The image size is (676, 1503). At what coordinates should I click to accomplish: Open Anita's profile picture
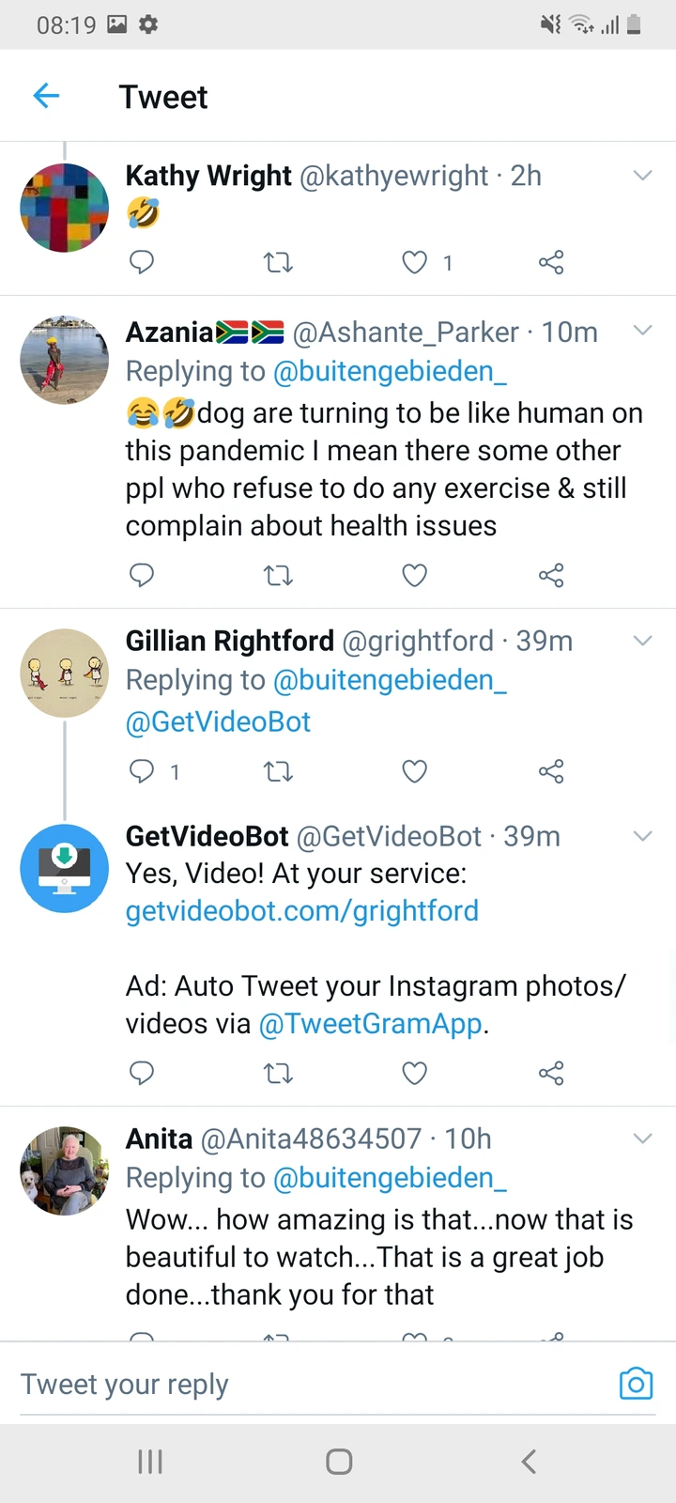coord(65,1171)
